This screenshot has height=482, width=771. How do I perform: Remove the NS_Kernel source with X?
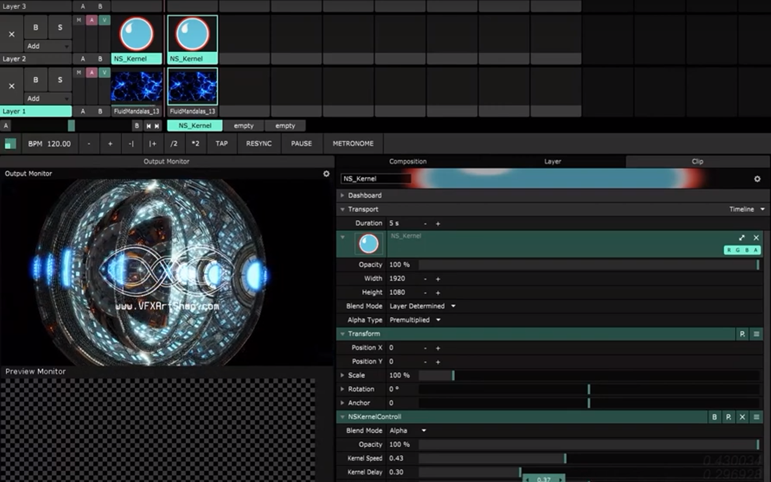point(756,237)
